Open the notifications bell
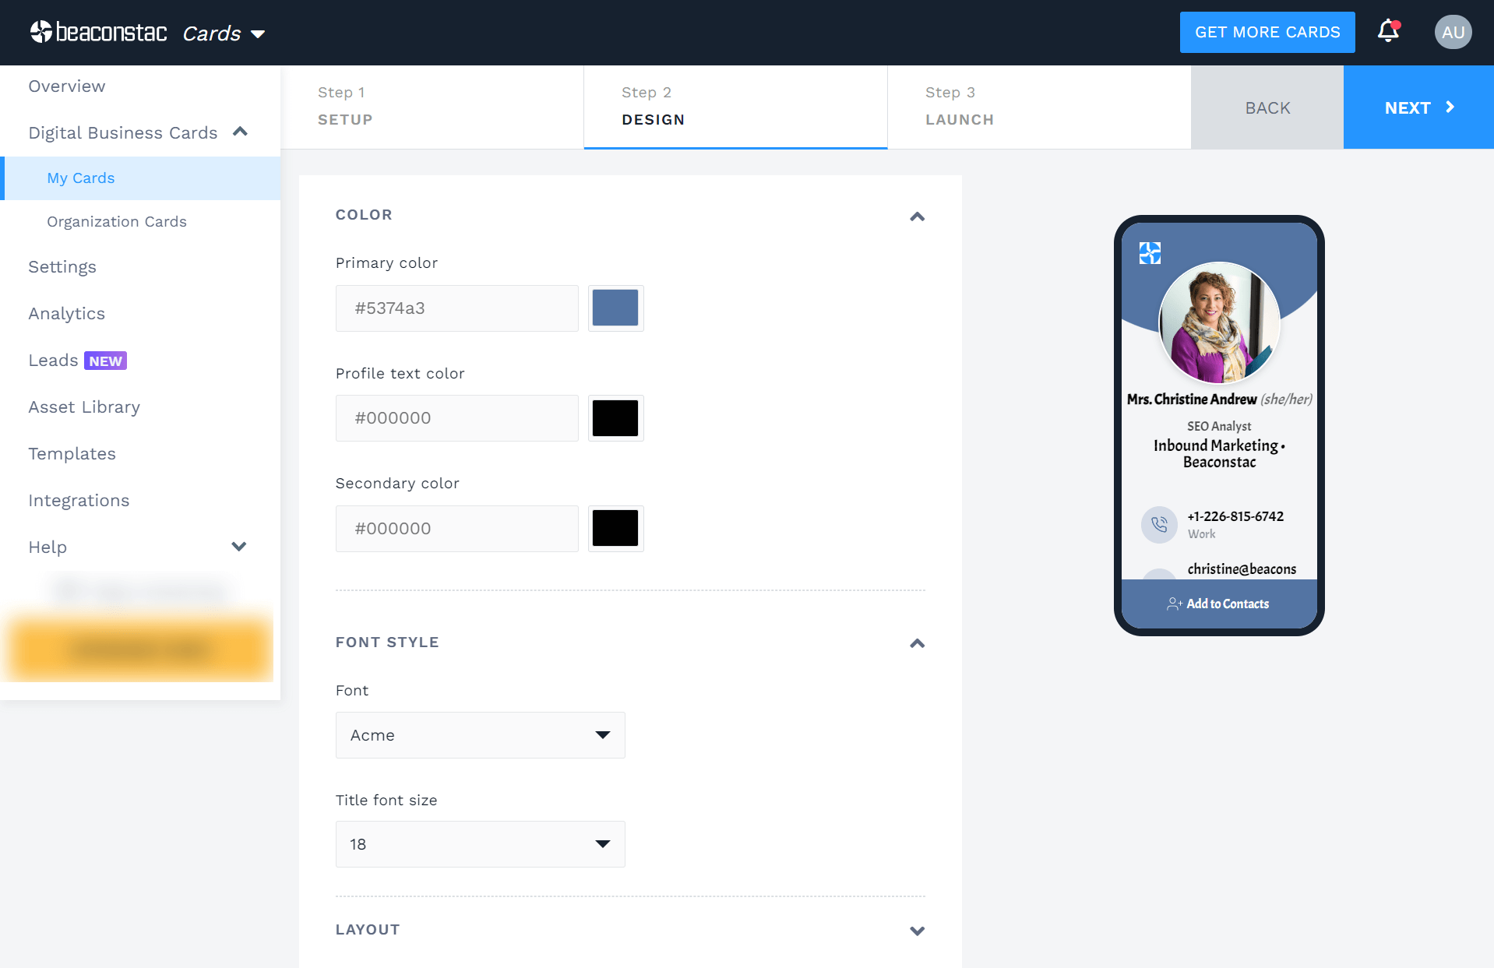Image resolution: width=1494 pixels, height=968 pixels. pyautogui.click(x=1389, y=32)
